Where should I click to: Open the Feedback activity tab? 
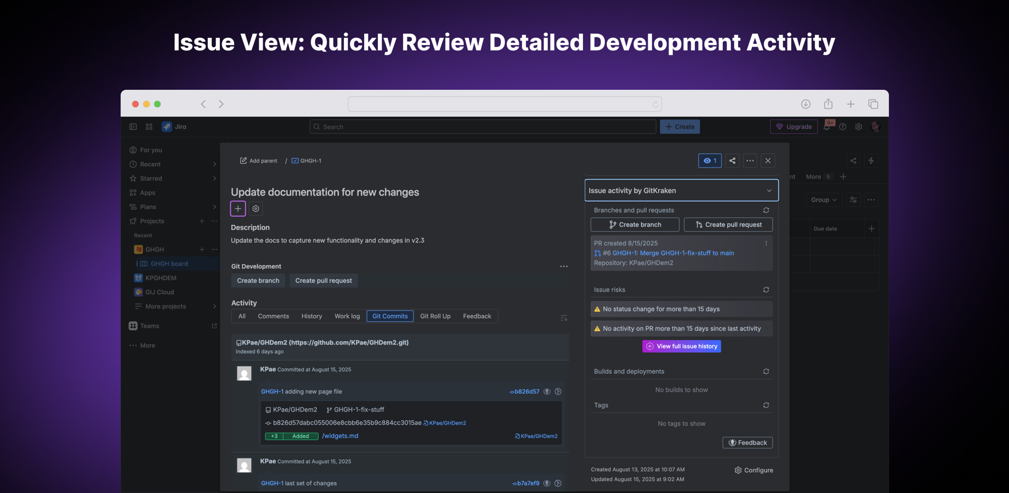(477, 316)
